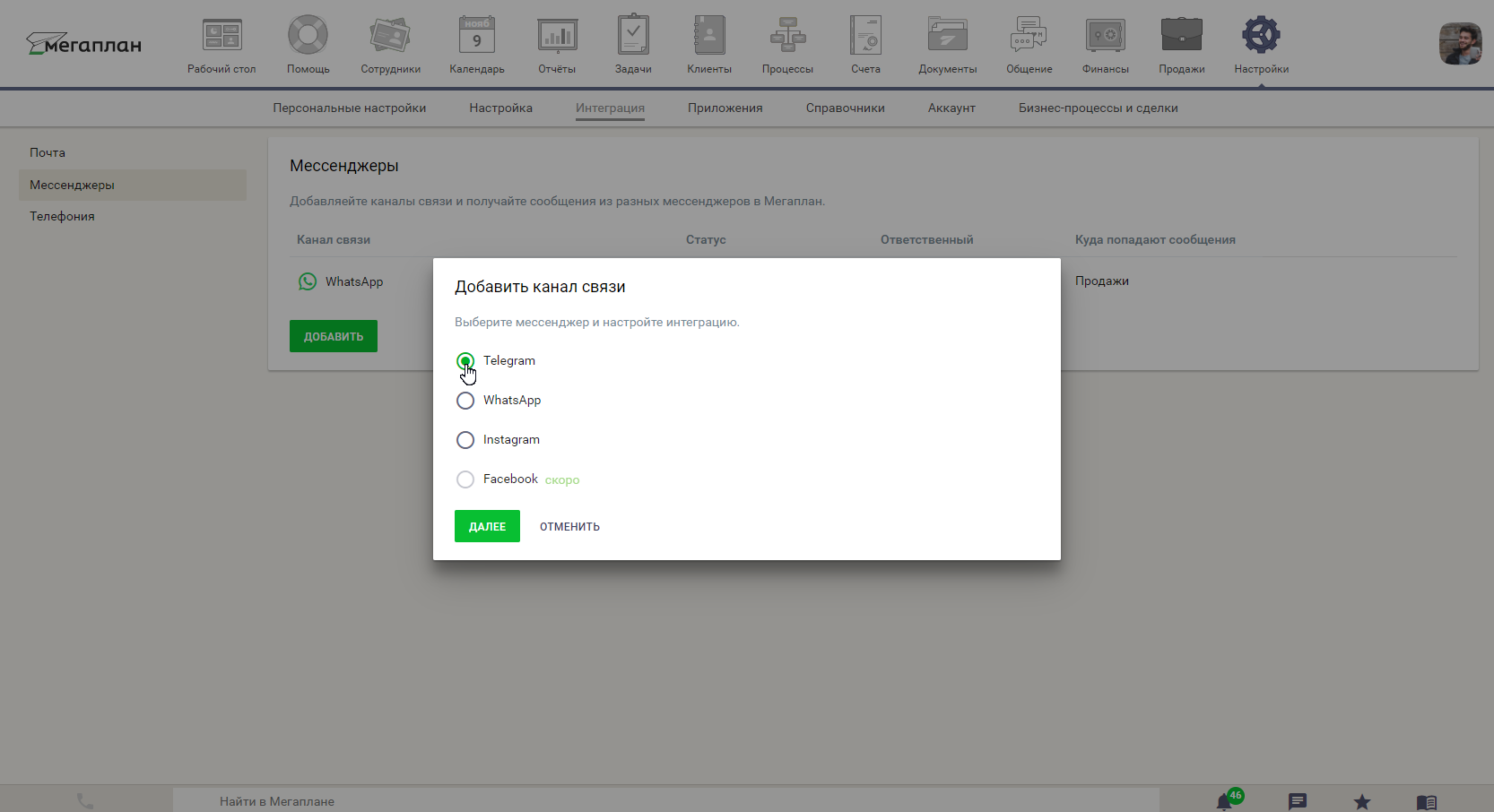Viewport: 1494px width, 812px height.
Task: Open the chat messages icon in bottom bar
Action: pos(1297,801)
